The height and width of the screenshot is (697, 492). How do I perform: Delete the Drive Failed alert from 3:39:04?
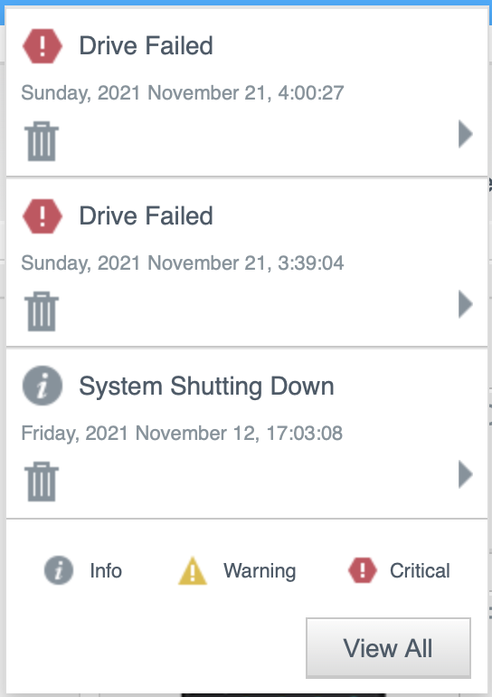(42, 311)
